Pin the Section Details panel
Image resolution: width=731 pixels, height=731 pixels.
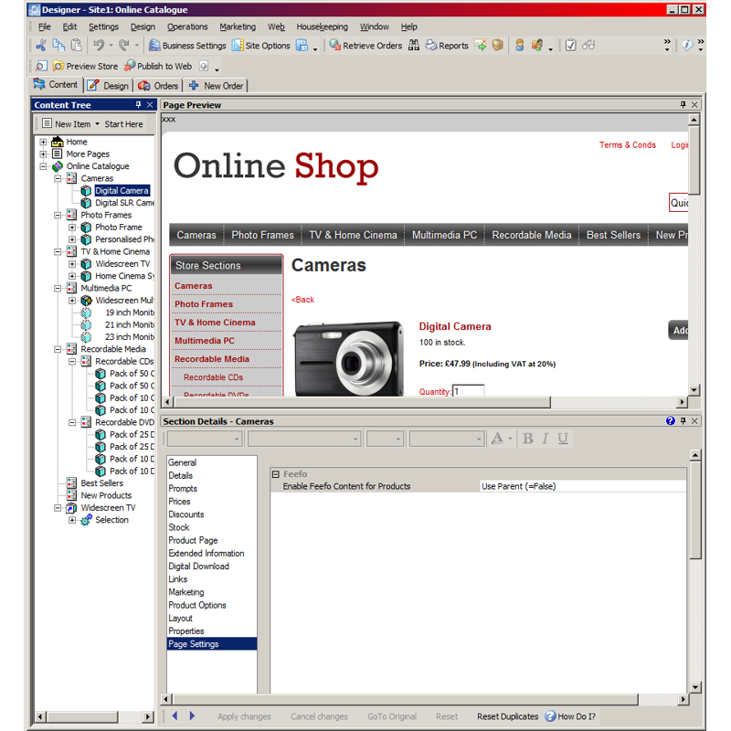683,421
